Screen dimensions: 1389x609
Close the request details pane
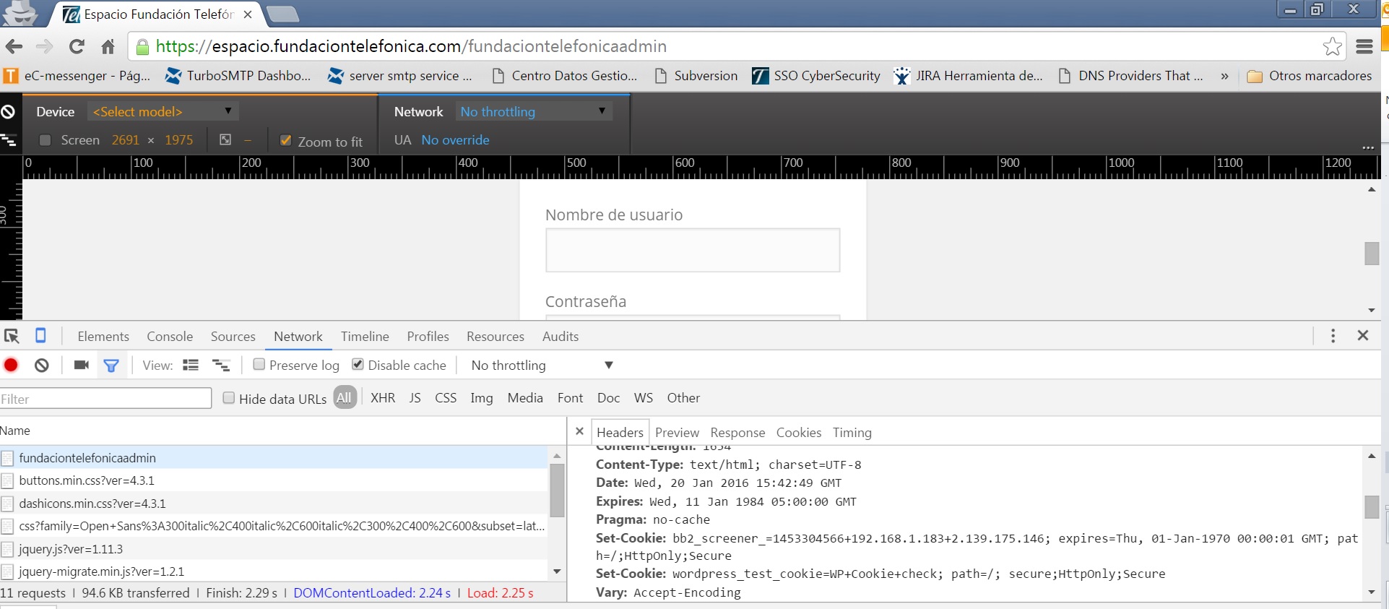click(579, 431)
